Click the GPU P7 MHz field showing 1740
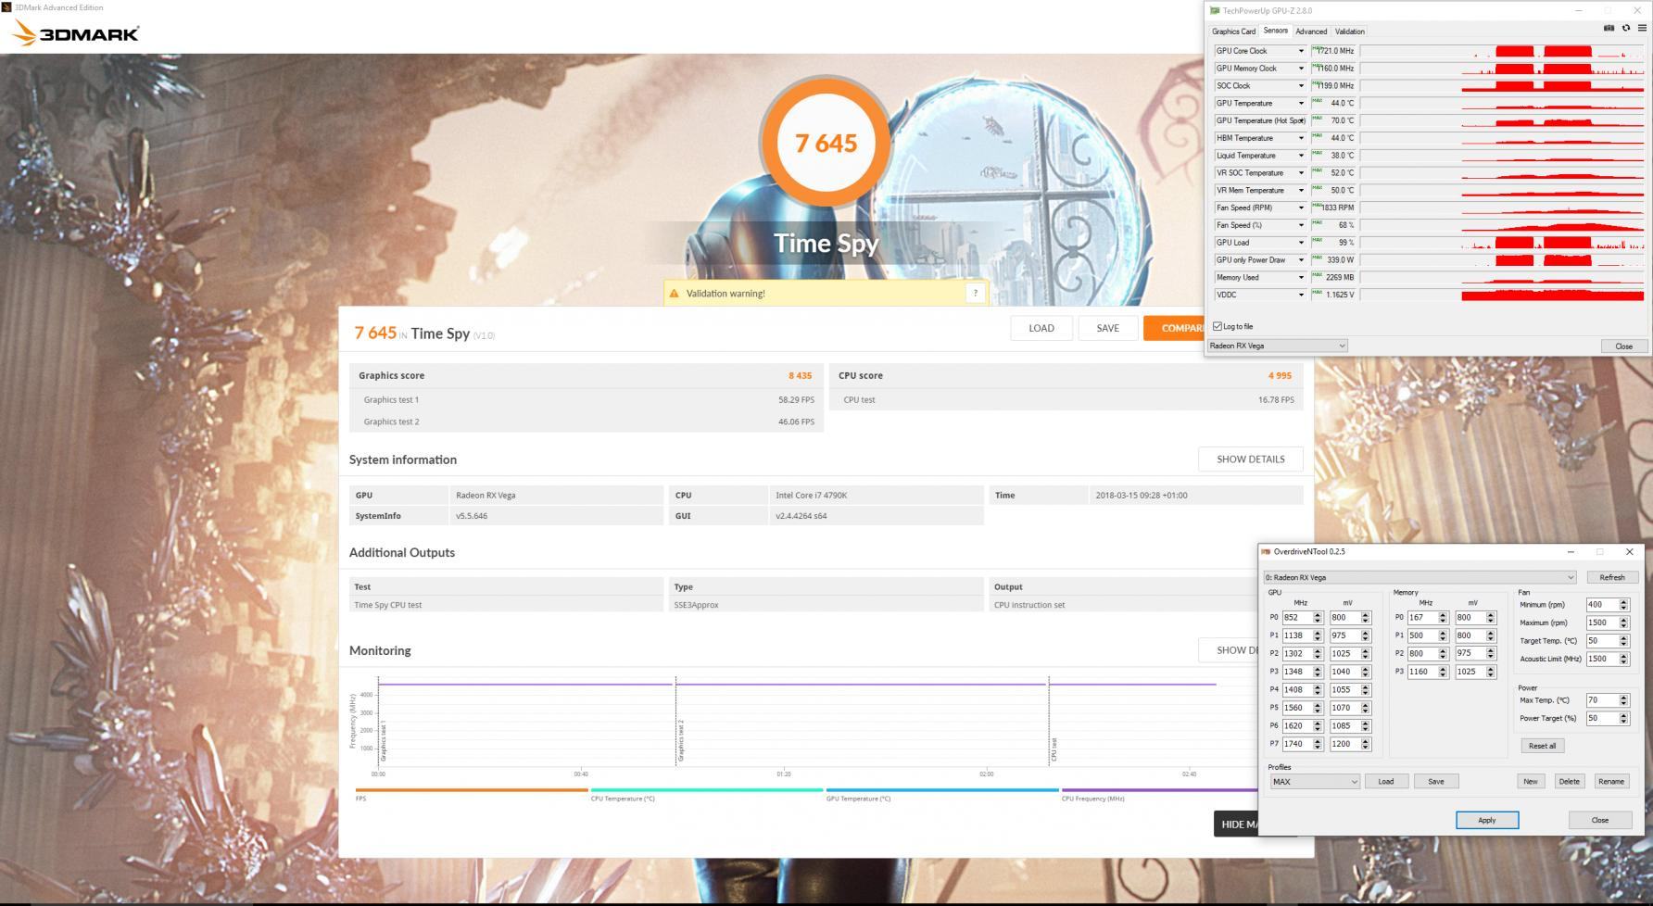 1296,744
